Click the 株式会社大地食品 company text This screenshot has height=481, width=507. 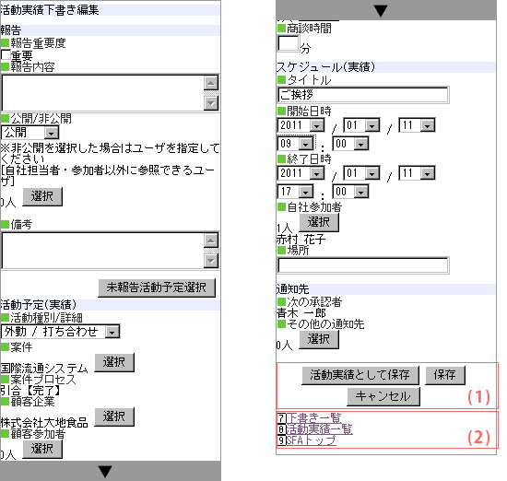tap(44, 423)
